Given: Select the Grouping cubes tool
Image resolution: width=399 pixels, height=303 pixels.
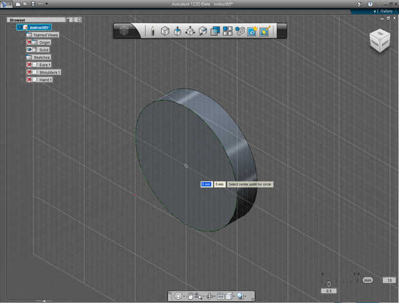Looking at the screenshot, I should pyautogui.click(x=240, y=31).
